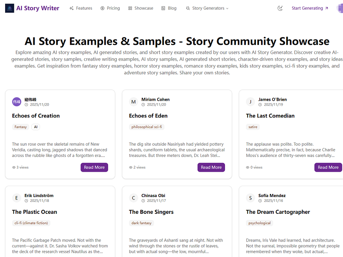Click Start Generating link
Screen dimensions: 343x257
click(310, 8)
